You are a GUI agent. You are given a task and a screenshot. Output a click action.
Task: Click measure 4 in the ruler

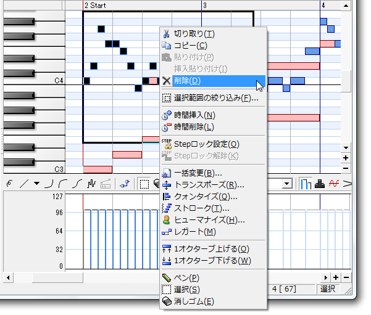(323, 6)
